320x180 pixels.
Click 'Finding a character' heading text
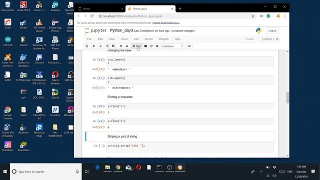[x=120, y=97]
